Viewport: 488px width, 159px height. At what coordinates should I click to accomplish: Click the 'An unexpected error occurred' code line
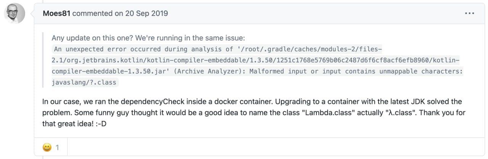(x=115, y=49)
